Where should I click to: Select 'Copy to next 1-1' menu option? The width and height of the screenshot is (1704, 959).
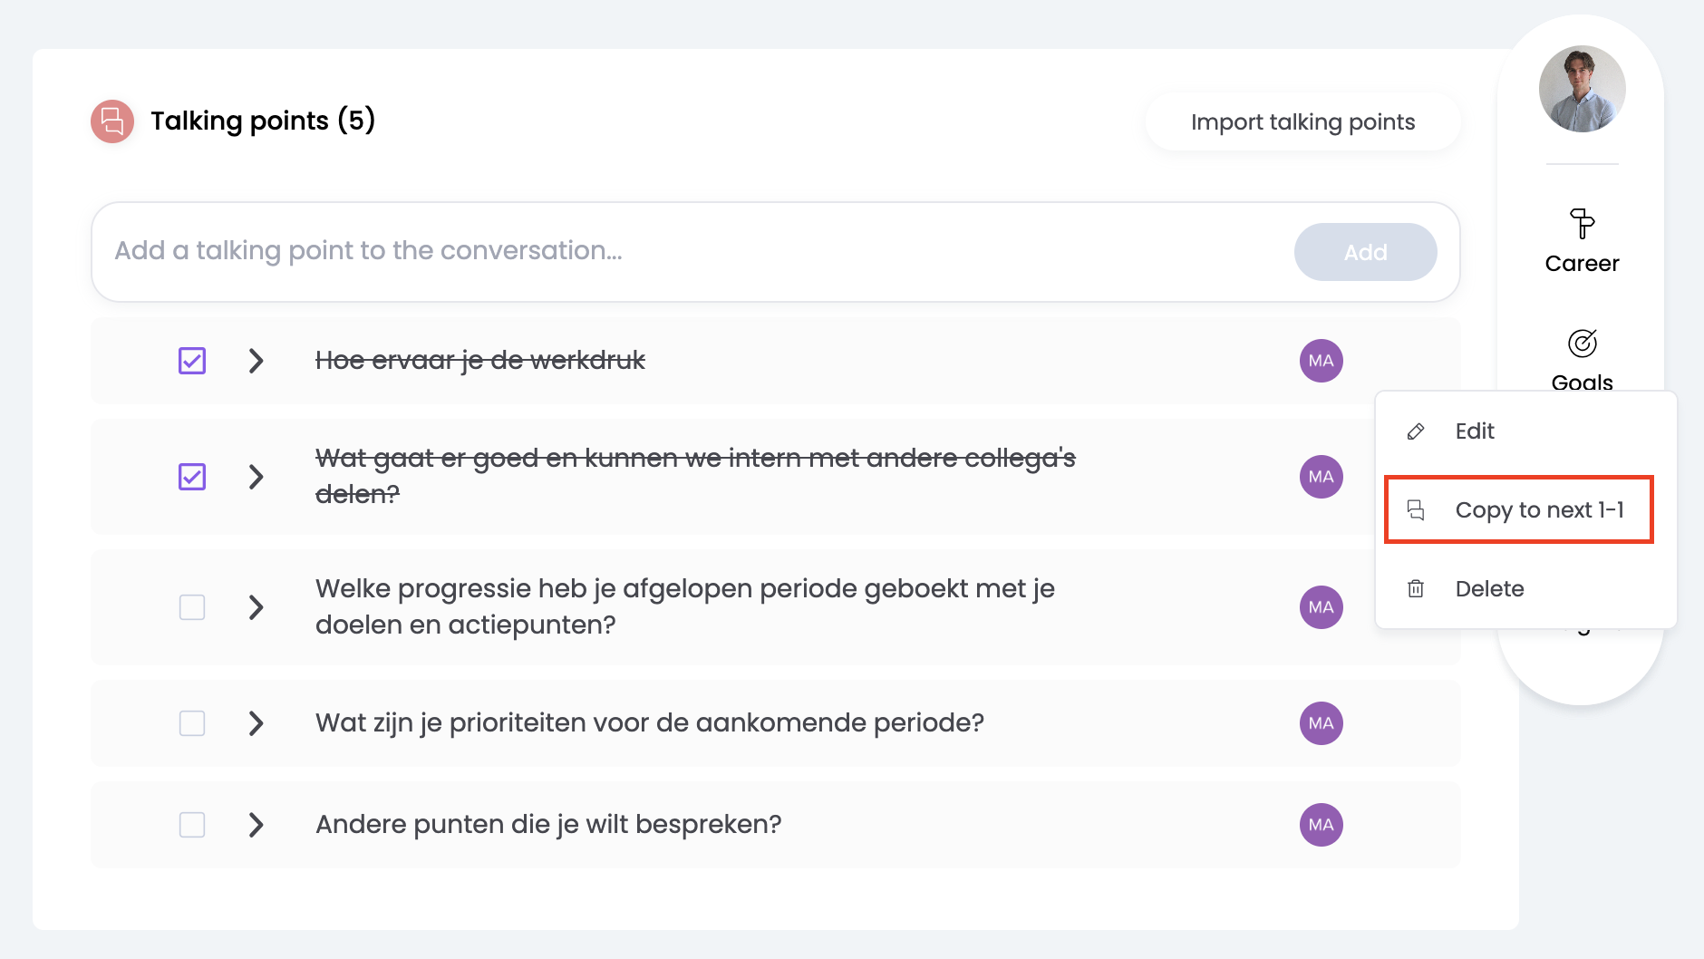click(1538, 510)
